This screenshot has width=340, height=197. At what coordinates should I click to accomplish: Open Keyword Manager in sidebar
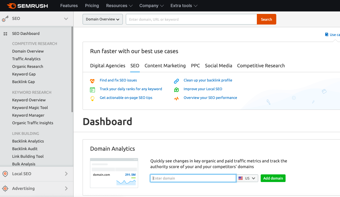click(28, 115)
